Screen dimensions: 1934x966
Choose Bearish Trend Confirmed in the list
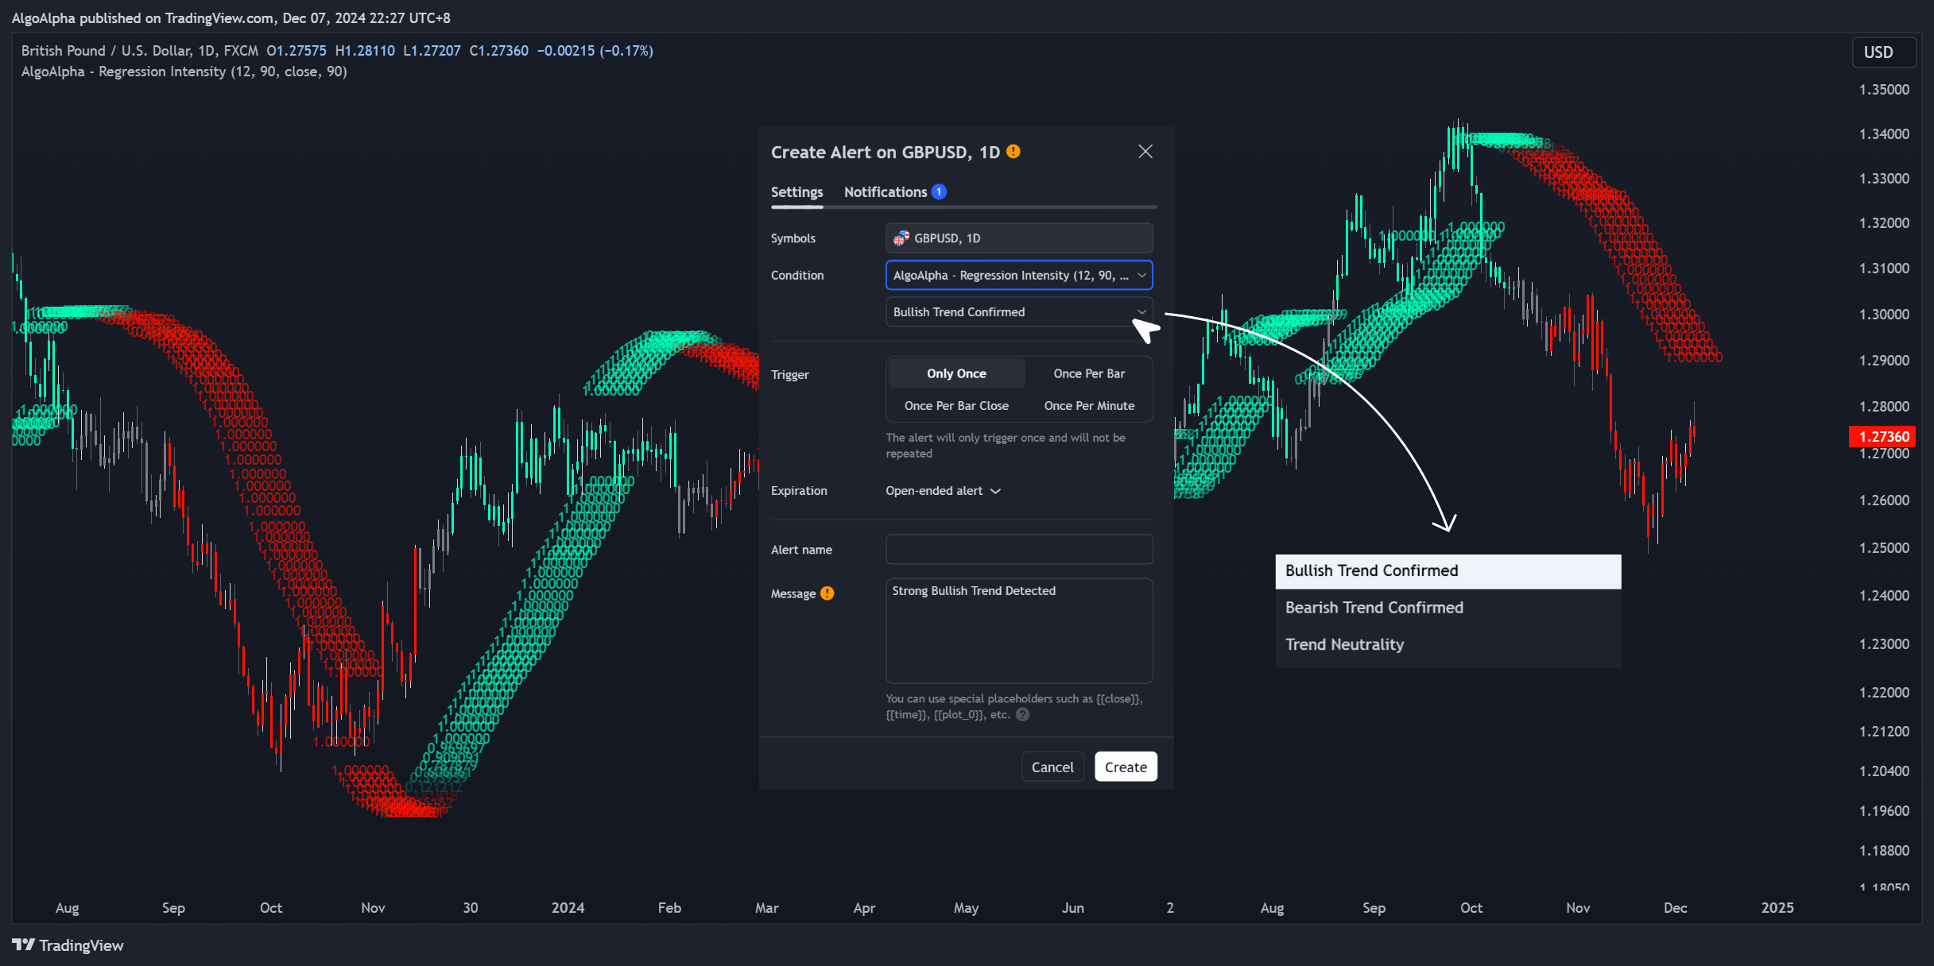(1448, 608)
